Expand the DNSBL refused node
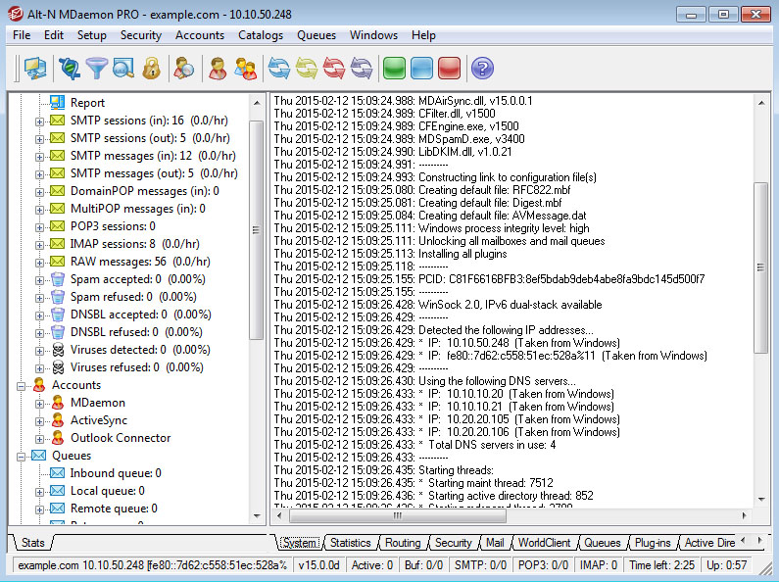 [x=39, y=333]
